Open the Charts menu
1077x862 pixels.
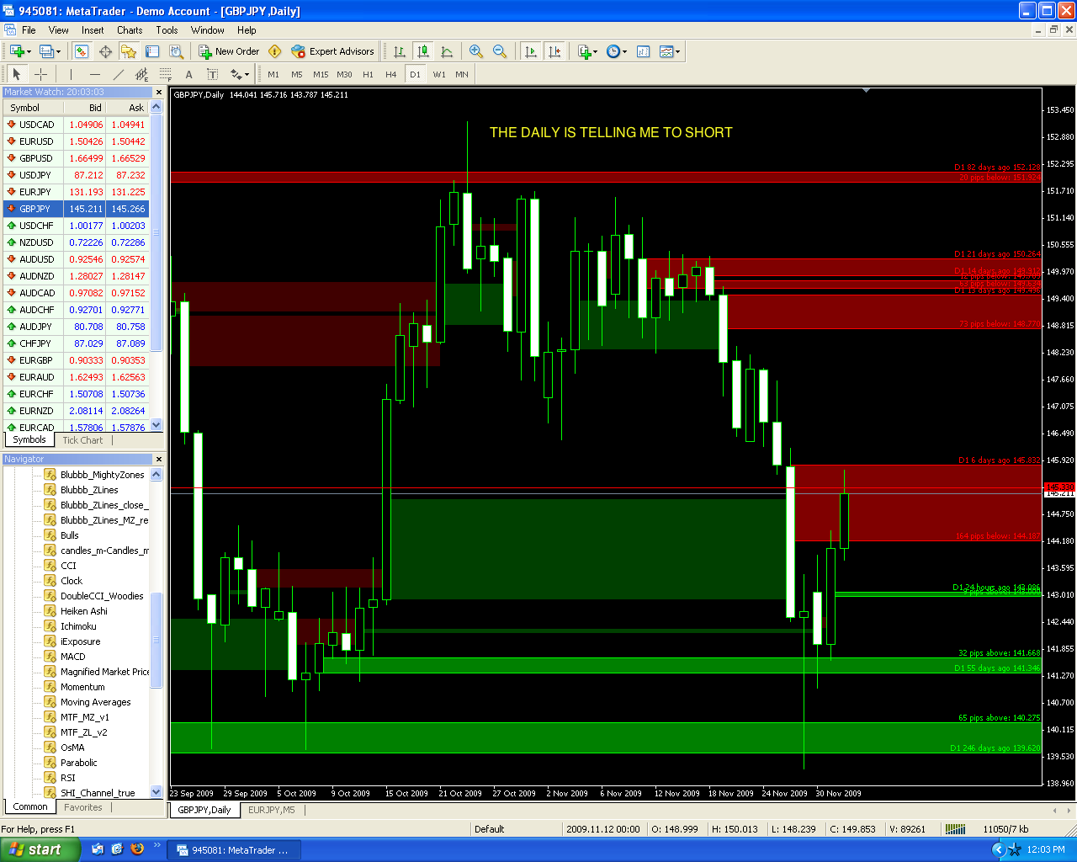[x=130, y=30]
